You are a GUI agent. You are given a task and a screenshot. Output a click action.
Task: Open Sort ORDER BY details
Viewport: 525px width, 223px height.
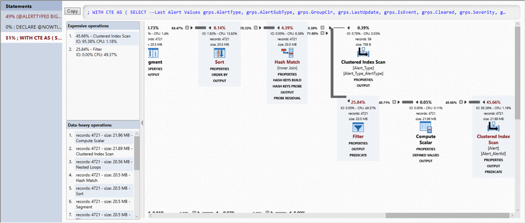click(219, 75)
